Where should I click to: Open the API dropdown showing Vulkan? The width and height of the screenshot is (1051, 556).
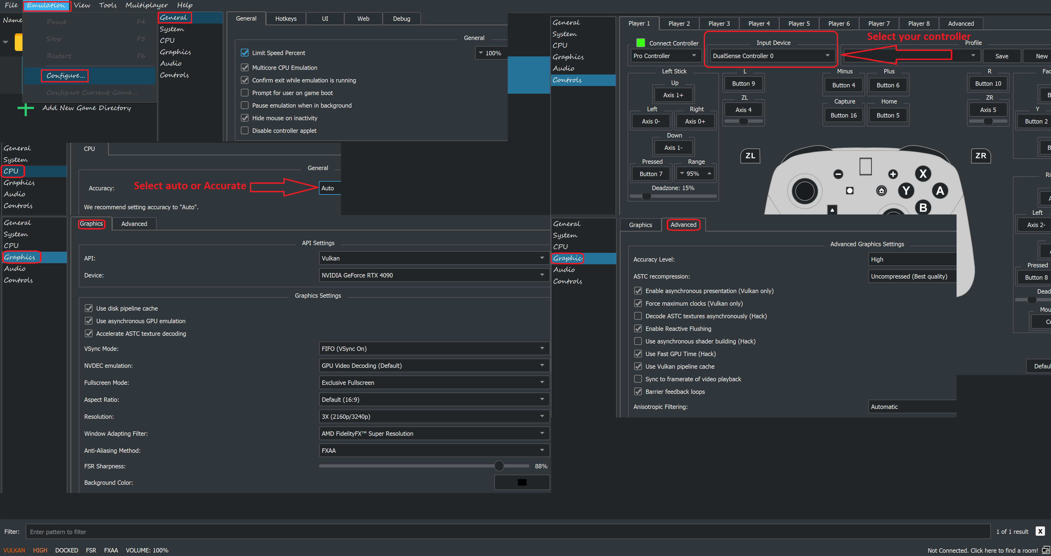[434, 258]
